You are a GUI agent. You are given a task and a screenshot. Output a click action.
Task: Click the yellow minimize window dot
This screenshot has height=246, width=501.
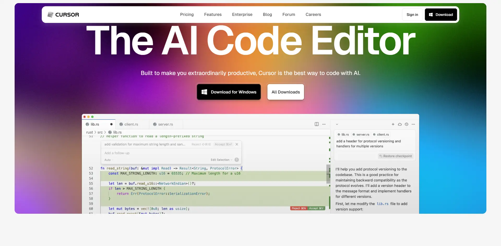coord(88,117)
